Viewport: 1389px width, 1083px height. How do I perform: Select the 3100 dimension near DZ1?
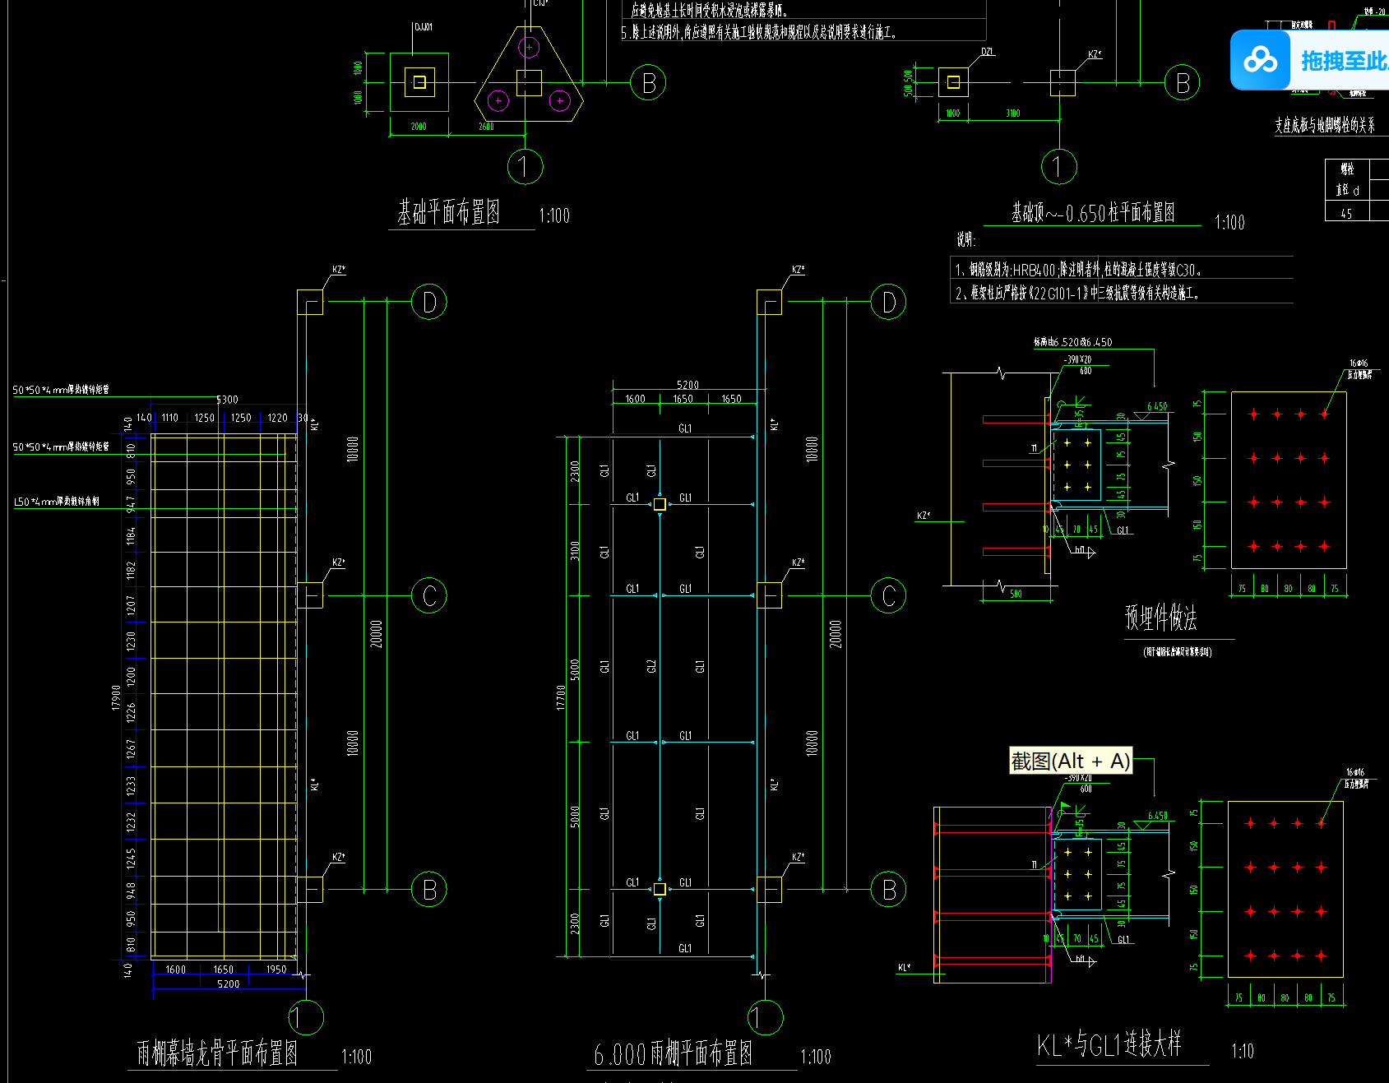1013,113
